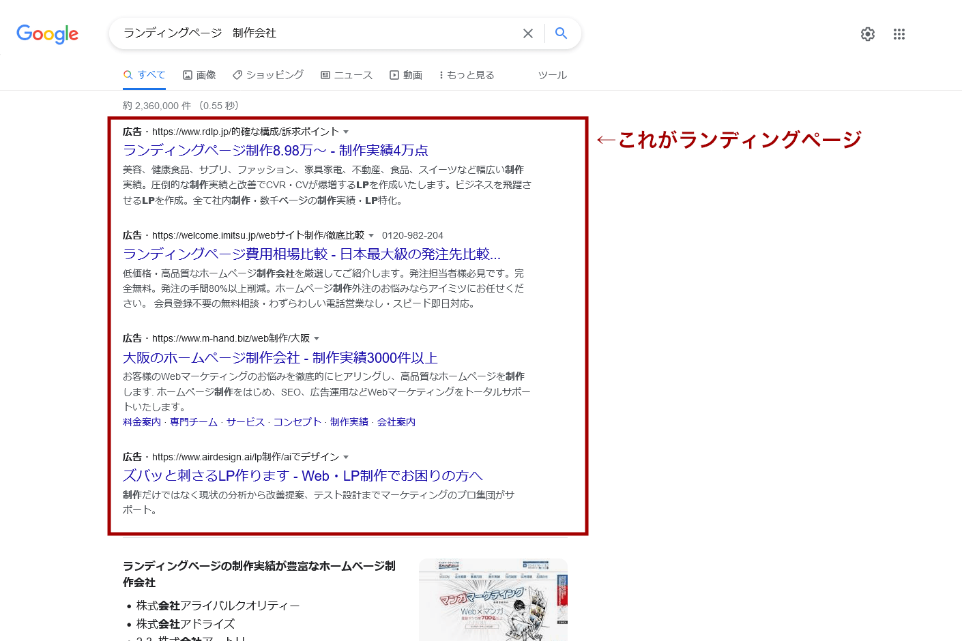Expand dropdown arrow beside m-hand.biz ad URL
This screenshot has height=641, width=962.
(x=317, y=338)
